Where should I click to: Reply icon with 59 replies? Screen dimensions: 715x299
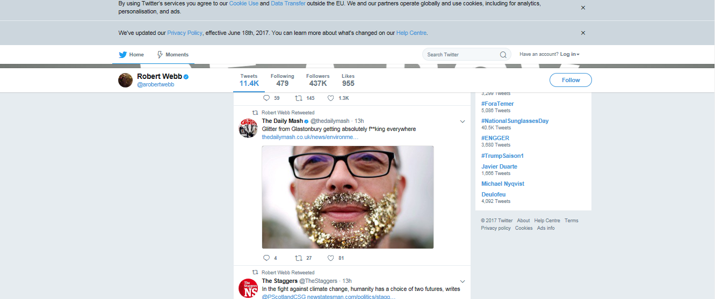pos(266,98)
